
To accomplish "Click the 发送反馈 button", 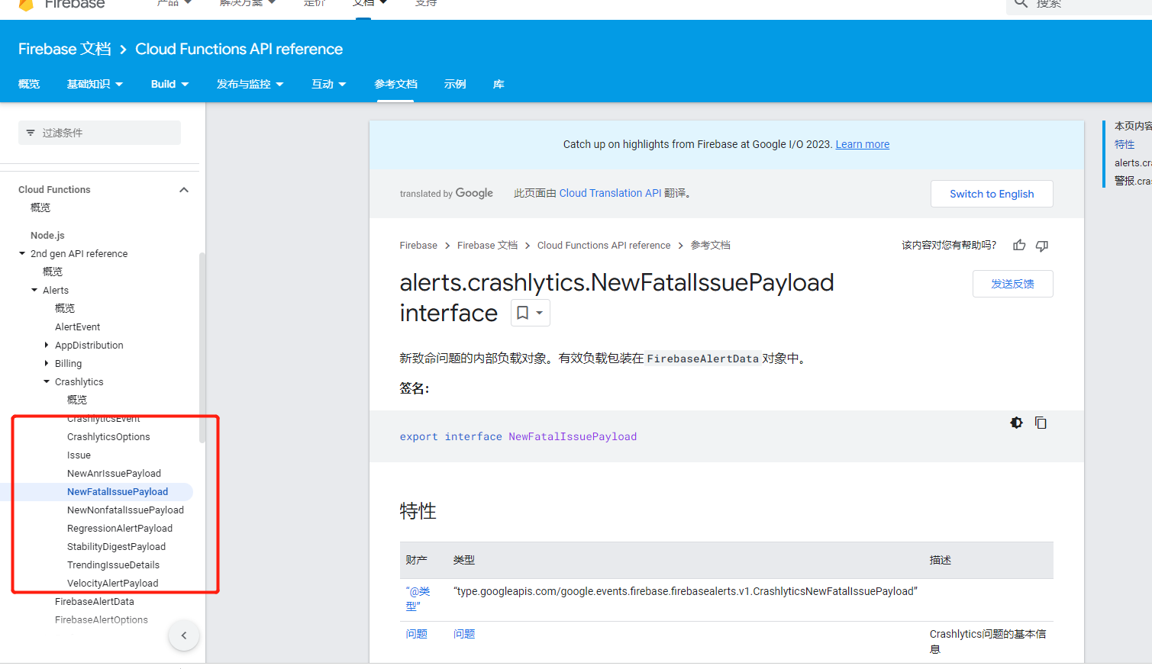I will (x=1012, y=284).
